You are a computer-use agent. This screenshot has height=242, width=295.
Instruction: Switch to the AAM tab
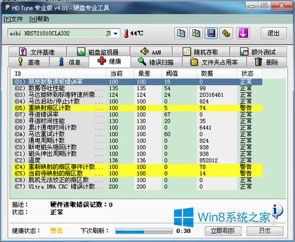(151, 52)
